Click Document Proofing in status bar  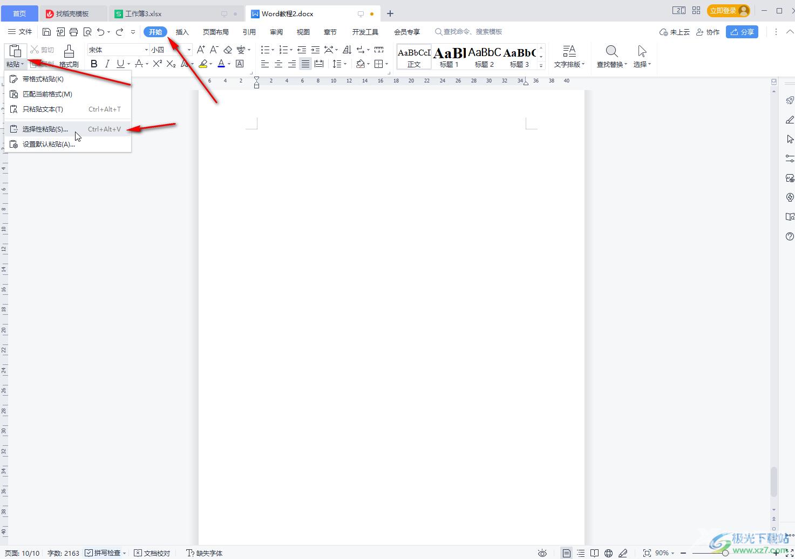(x=152, y=553)
